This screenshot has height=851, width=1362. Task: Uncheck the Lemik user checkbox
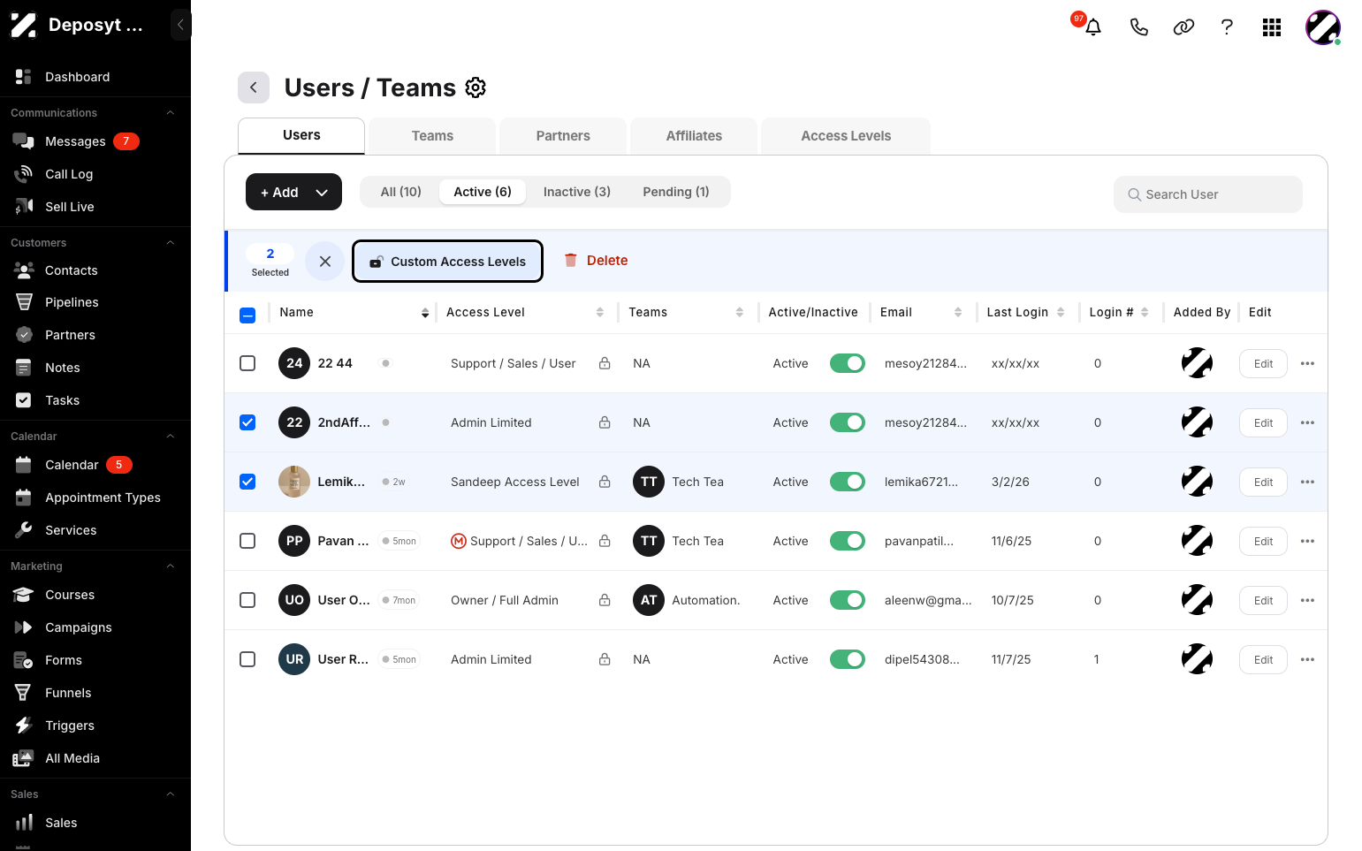pos(247,482)
